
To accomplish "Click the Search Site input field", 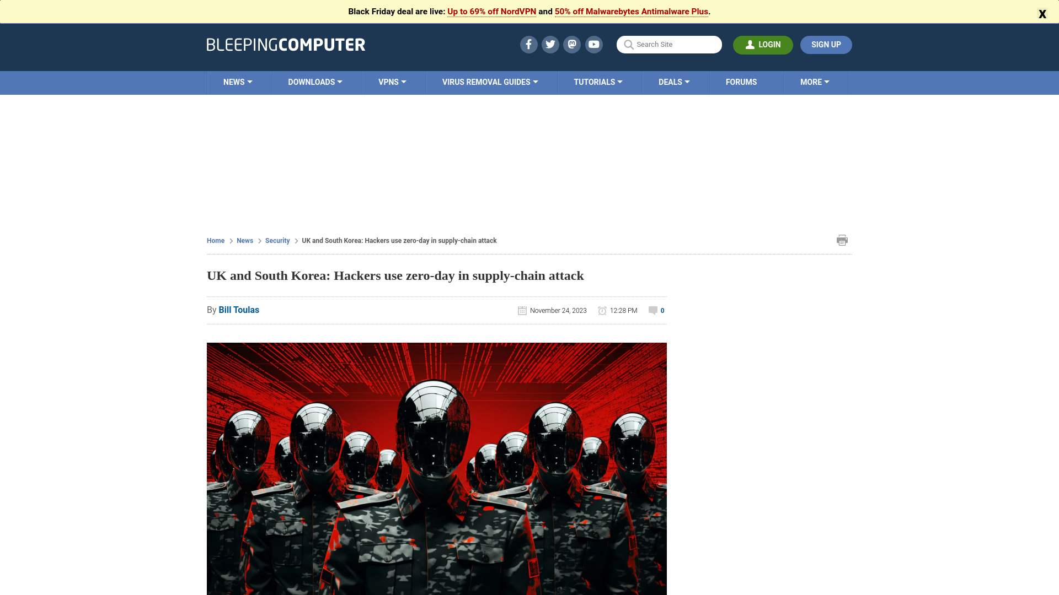I will pyautogui.click(x=669, y=44).
